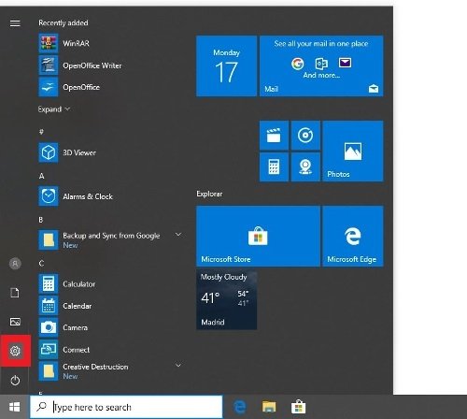The image size is (467, 419).
Task: Open the user account avatar icon
Action: pos(15,264)
